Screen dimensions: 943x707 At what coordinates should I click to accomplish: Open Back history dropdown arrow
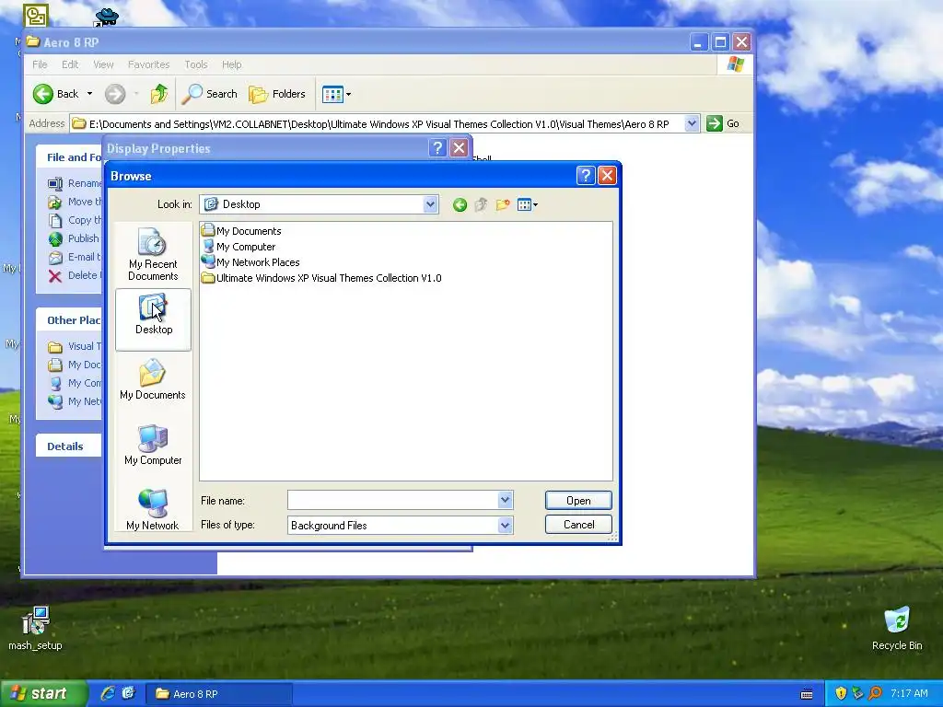coord(89,94)
